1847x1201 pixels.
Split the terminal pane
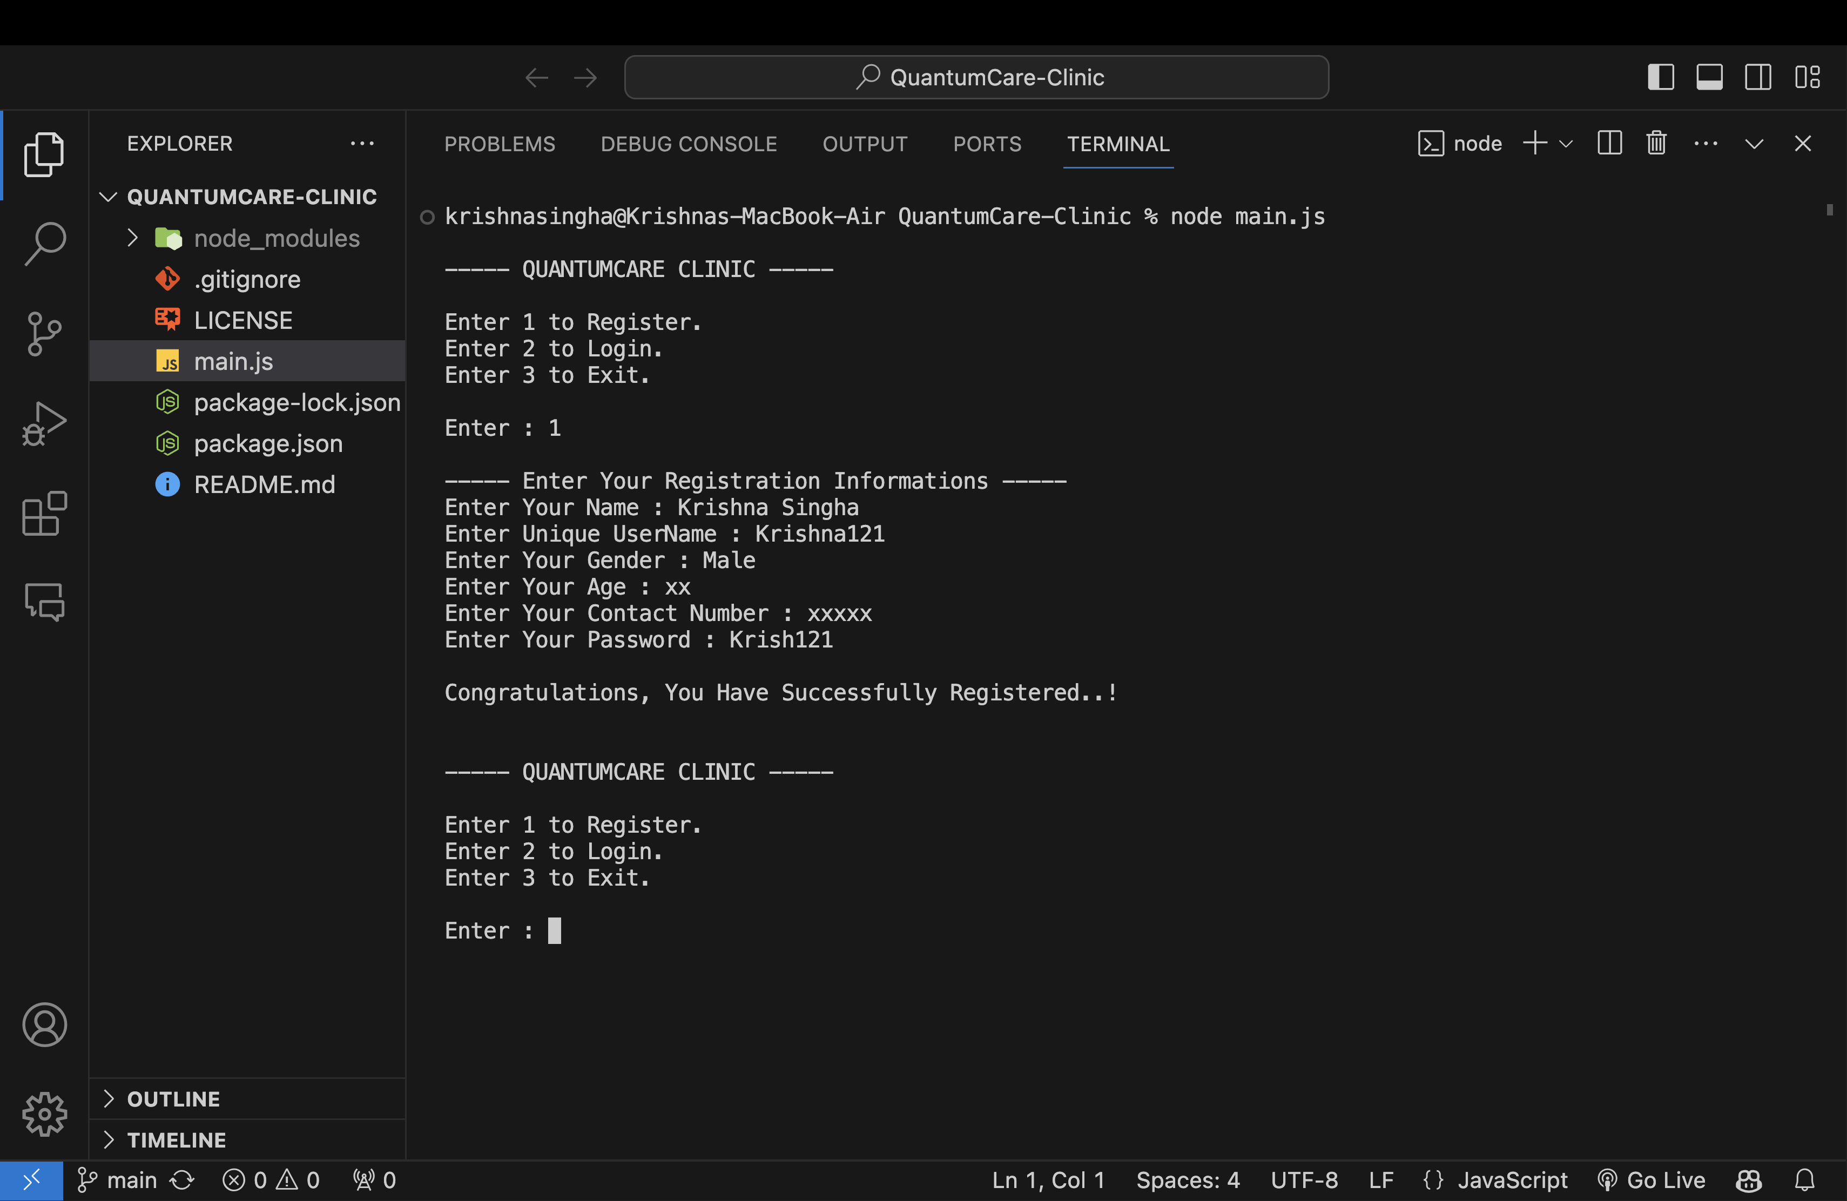(1609, 144)
